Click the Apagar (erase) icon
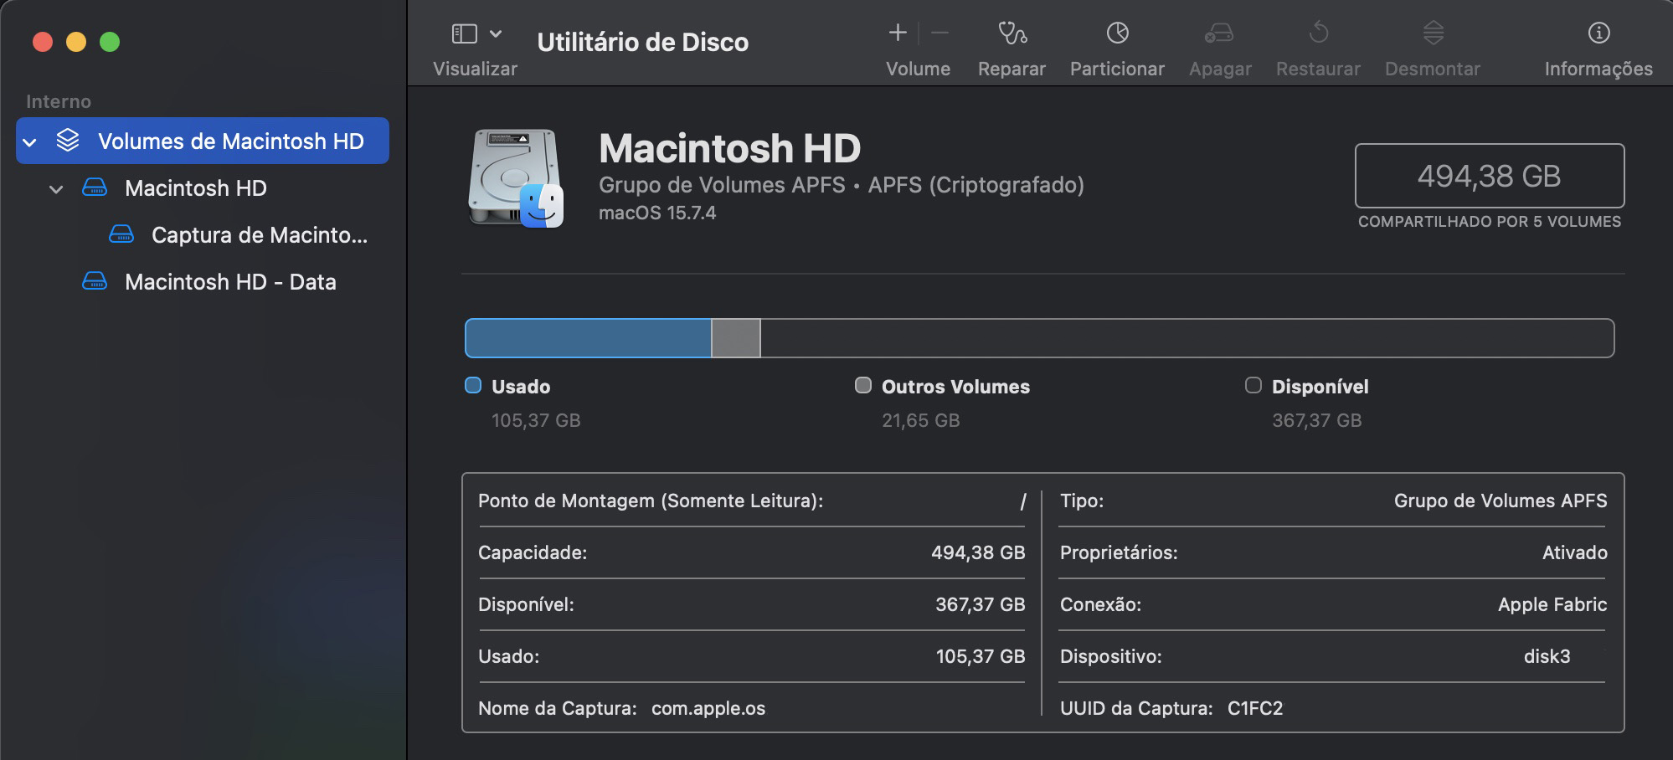 (1219, 42)
